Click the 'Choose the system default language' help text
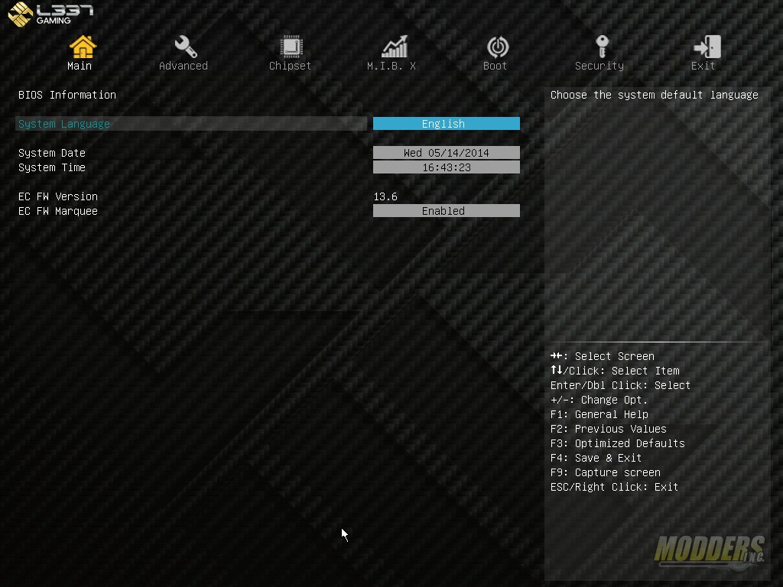 (x=655, y=95)
